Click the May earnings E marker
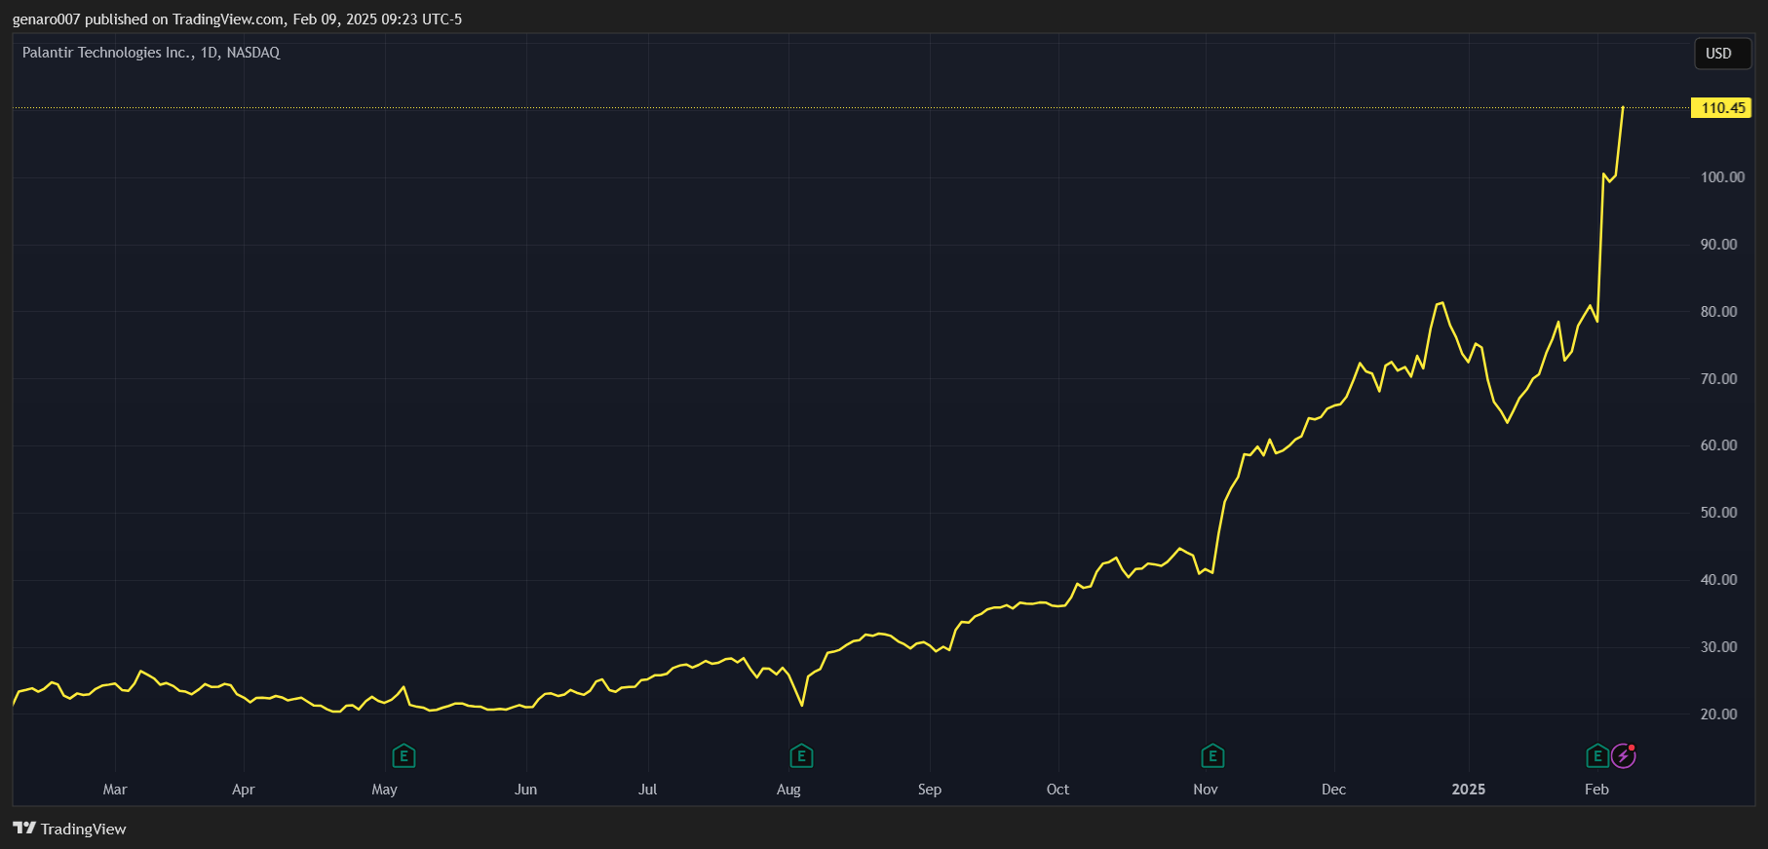The width and height of the screenshot is (1768, 849). point(404,755)
